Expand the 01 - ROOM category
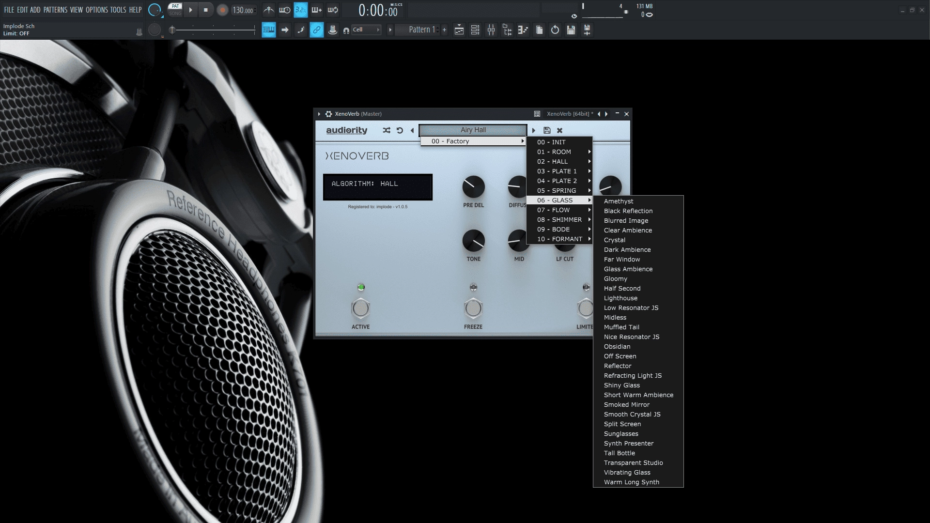The height and width of the screenshot is (523, 930). pyautogui.click(x=559, y=152)
